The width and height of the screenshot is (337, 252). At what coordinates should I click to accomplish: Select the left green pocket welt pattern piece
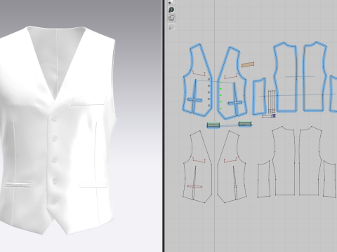pos(213,125)
